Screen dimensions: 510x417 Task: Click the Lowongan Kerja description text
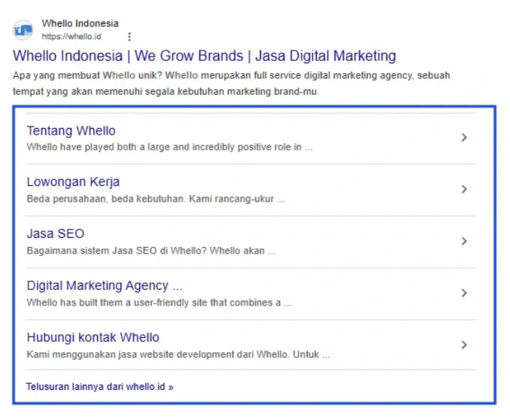pos(155,199)
